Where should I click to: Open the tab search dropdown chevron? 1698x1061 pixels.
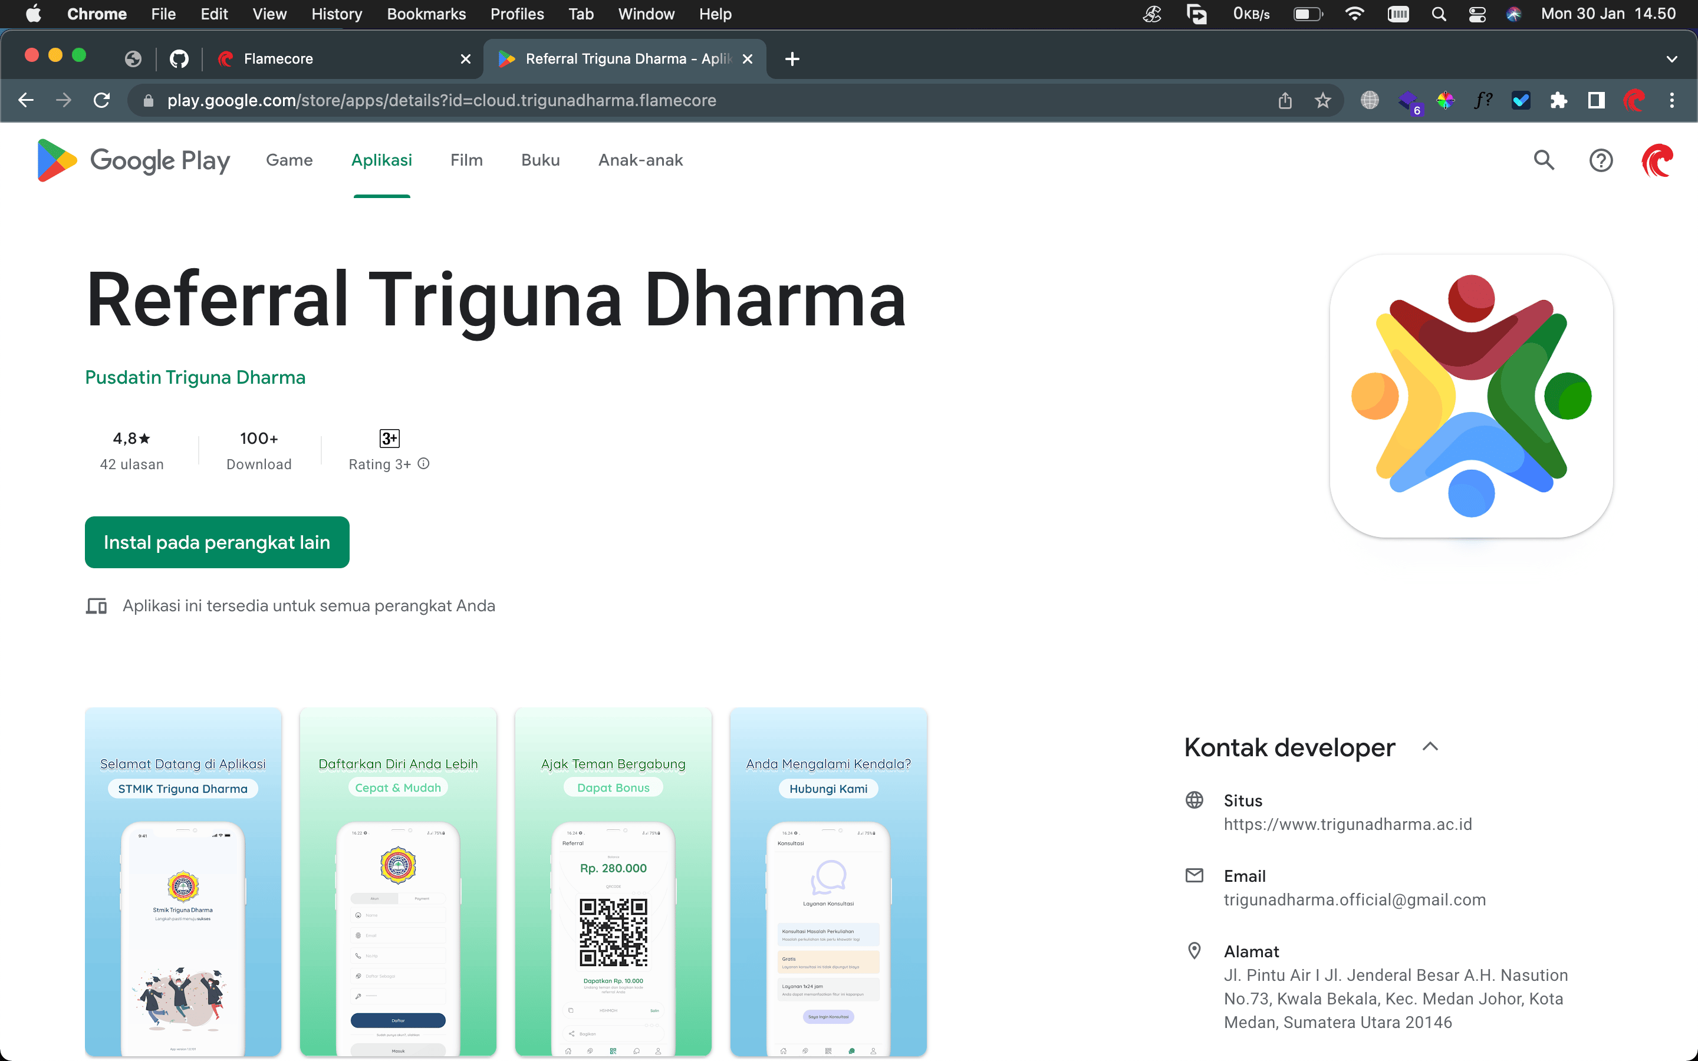pos(1671,59)
